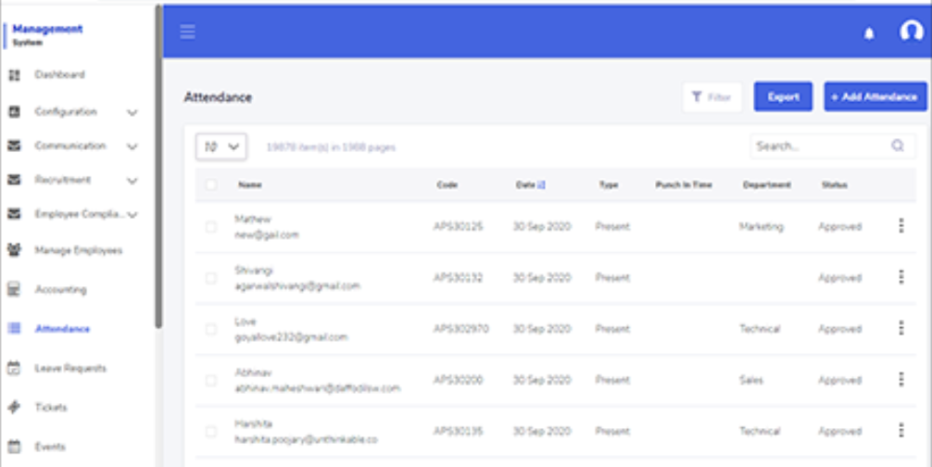Open Tickets in sidebar
The height and width of the screenshot is (467, 932).
pos(51,407)
